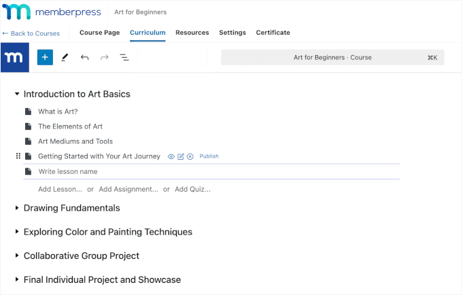Click the edit icon beside Getting Started lesson

(181, 156)
